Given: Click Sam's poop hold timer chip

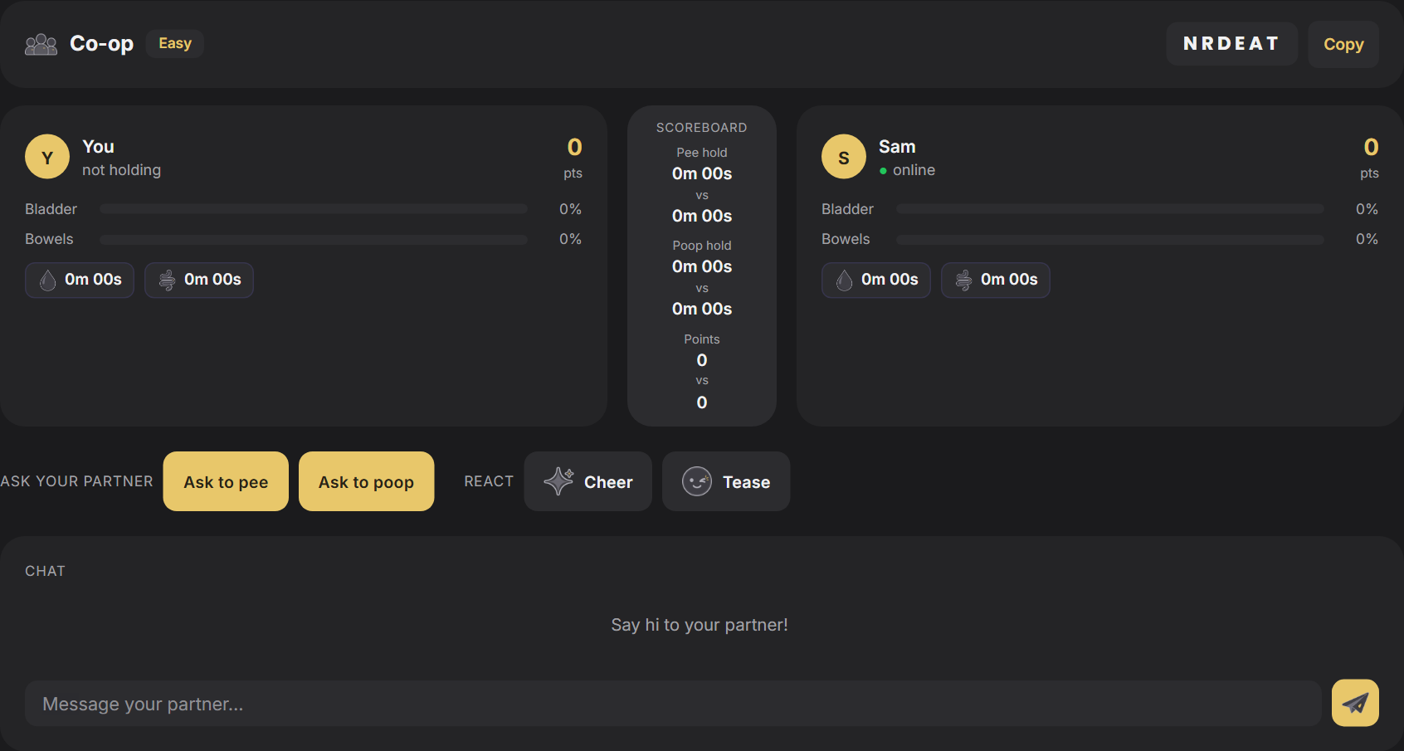Looking at the screenshot, I should (x=996, y=280).
